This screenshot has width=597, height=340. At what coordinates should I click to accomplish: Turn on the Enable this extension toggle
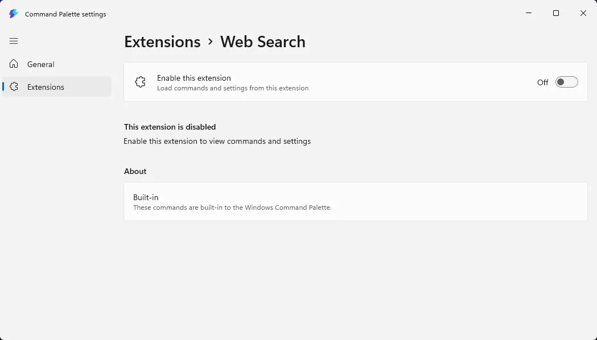[566, 82]
